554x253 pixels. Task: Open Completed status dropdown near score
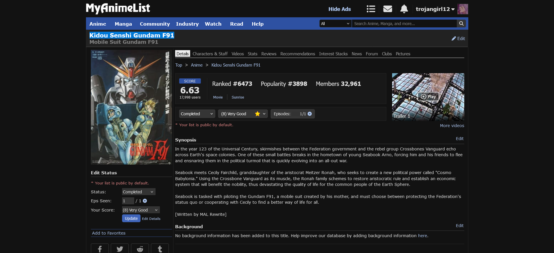click(197, 114)
